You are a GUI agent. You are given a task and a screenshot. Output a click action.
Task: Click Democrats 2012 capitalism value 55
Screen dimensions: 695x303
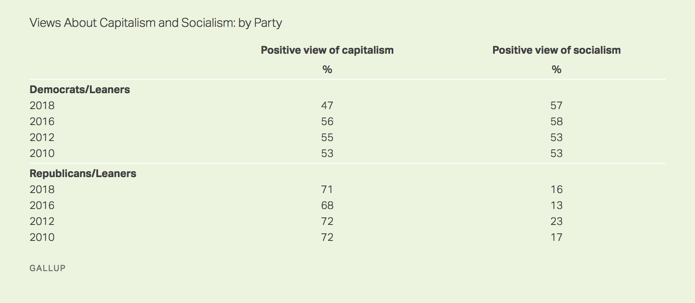(327, 138)
